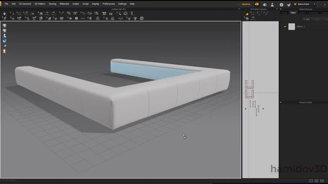The height and width of the screenshot is (184, 328).
Task: Click the top garment display icon in 3D viewport
Action: [5, 26]
